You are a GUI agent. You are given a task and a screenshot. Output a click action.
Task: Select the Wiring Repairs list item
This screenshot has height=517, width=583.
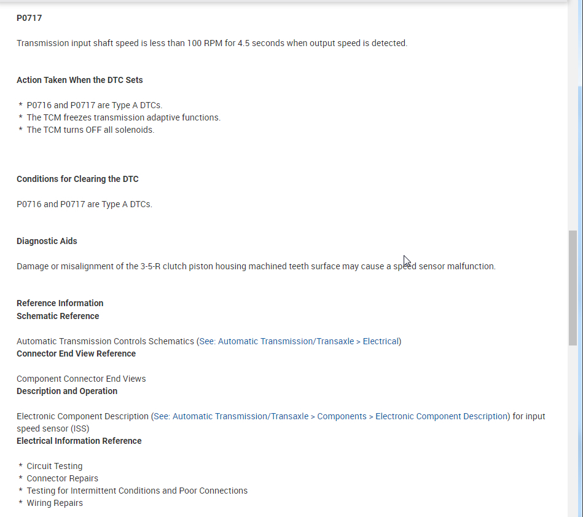point(55,503)
